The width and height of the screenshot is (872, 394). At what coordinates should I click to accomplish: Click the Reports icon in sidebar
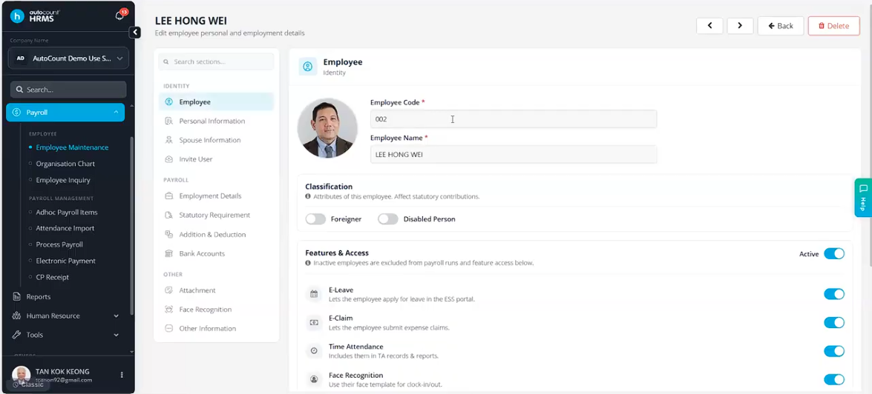click(x=16, y=297)
